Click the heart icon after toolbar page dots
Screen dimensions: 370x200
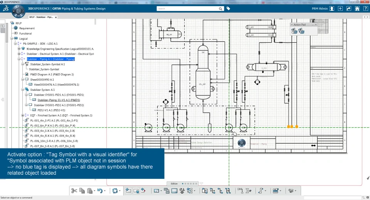(x=201, y=183)
